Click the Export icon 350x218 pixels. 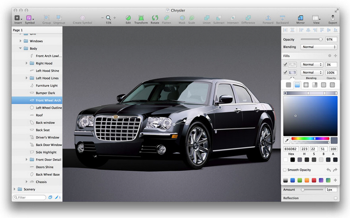click(x=333, y=17)
